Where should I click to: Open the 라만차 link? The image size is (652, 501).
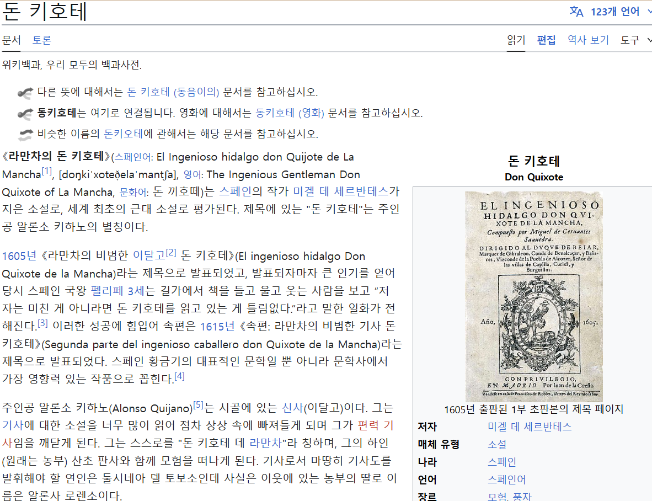click(x=266, y=443)
